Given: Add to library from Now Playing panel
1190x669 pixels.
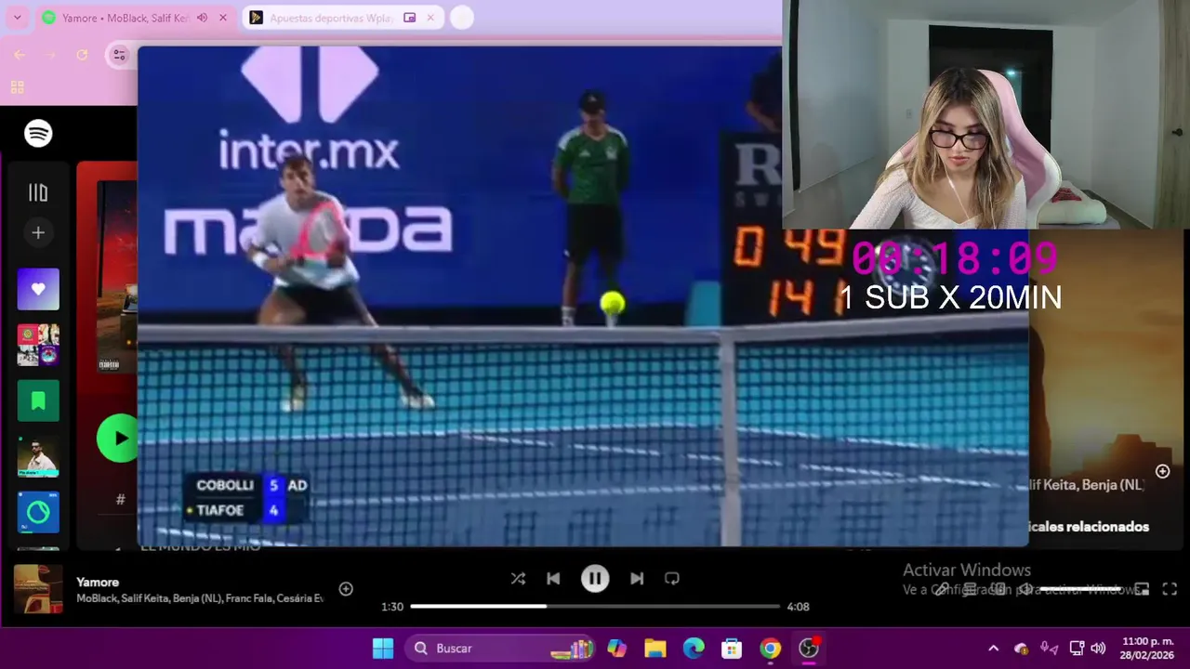Looking at the screenshot, I should point(1162,471).
